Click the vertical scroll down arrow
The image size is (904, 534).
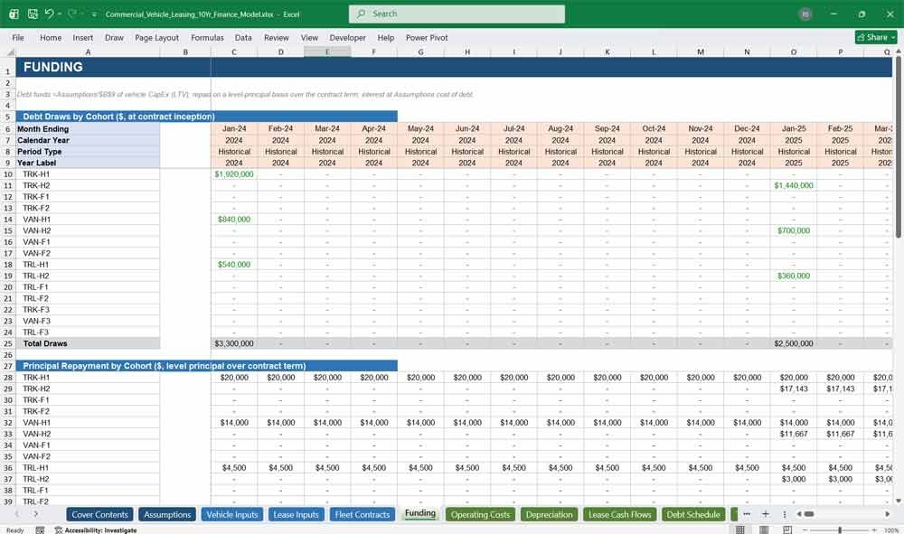click(x=899, y=501)
